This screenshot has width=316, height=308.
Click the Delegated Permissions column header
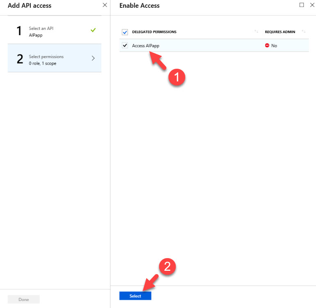[154, 32]
